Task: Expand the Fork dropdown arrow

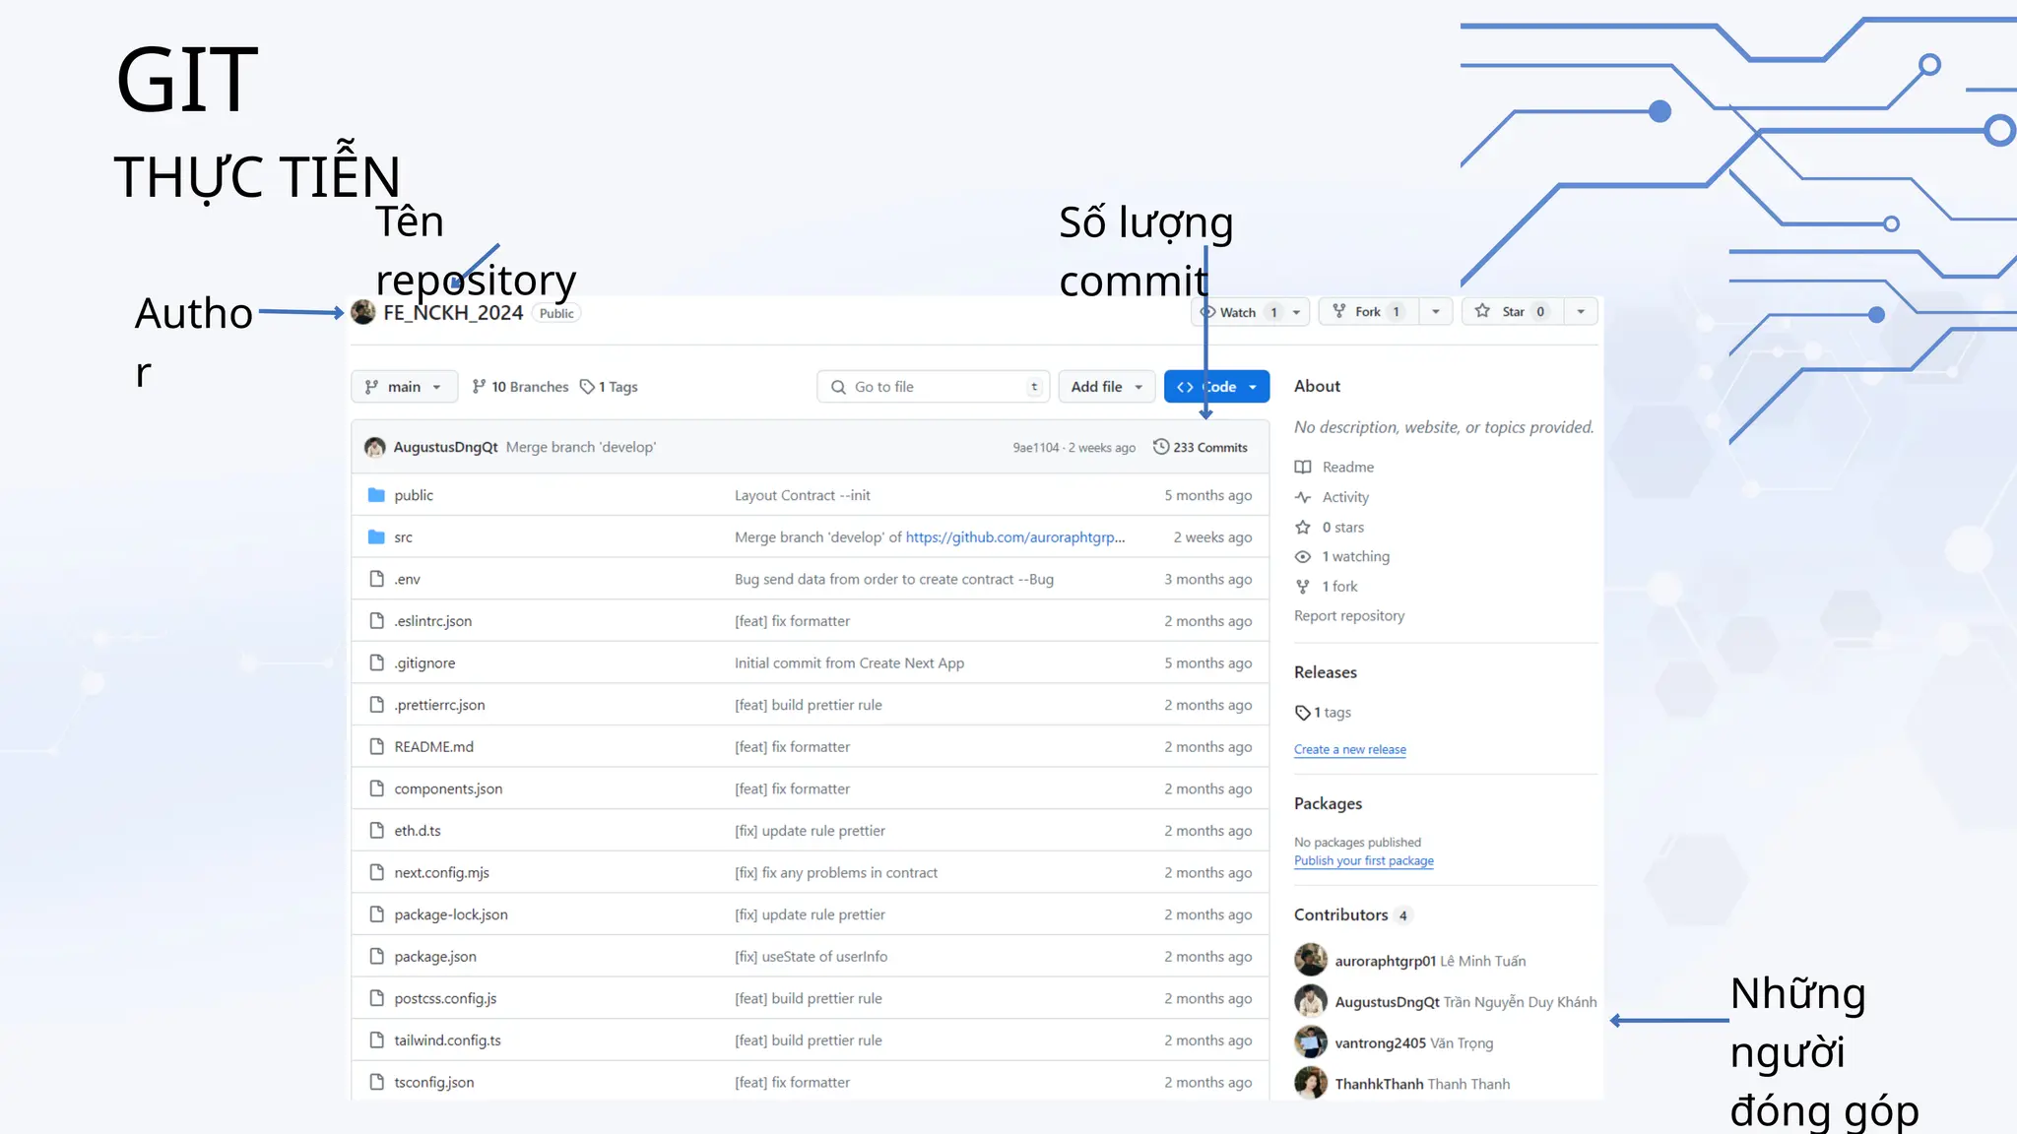Action: (1436, 312)
